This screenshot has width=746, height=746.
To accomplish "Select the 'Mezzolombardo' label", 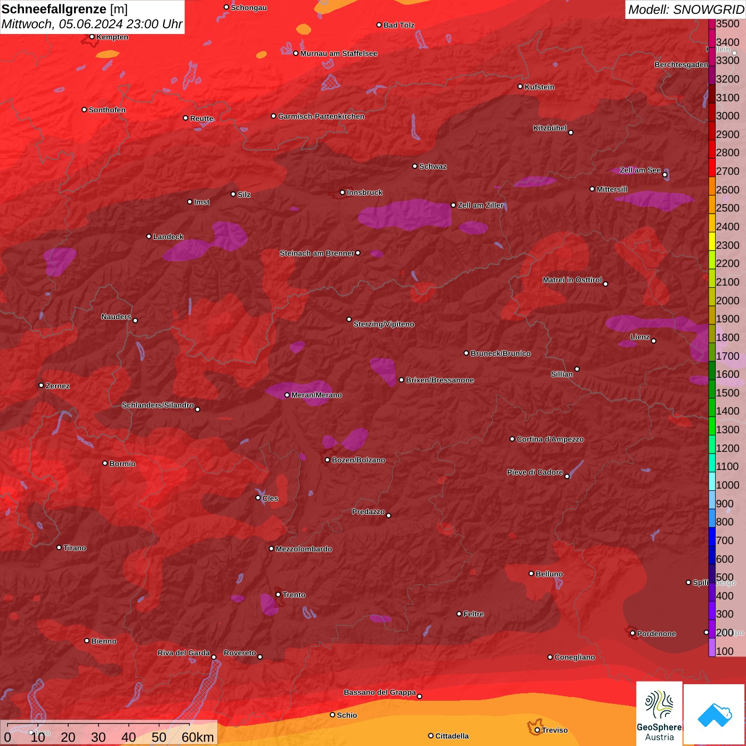I will (304, 549).
